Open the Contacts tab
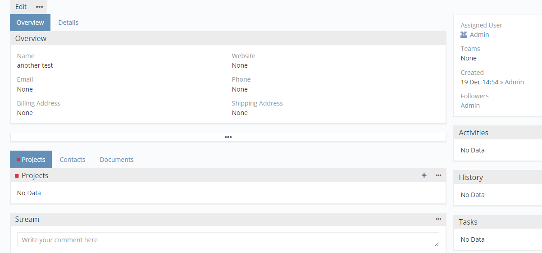The image size is (542, 253). pos(73,160)
